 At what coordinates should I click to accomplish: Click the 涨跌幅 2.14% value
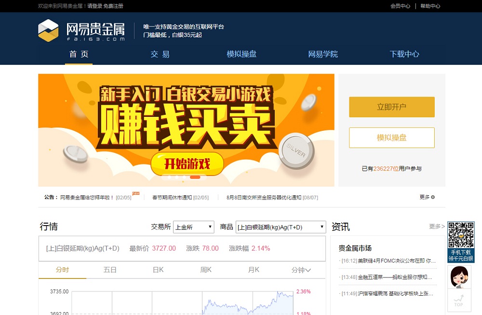tap(261, 249)
